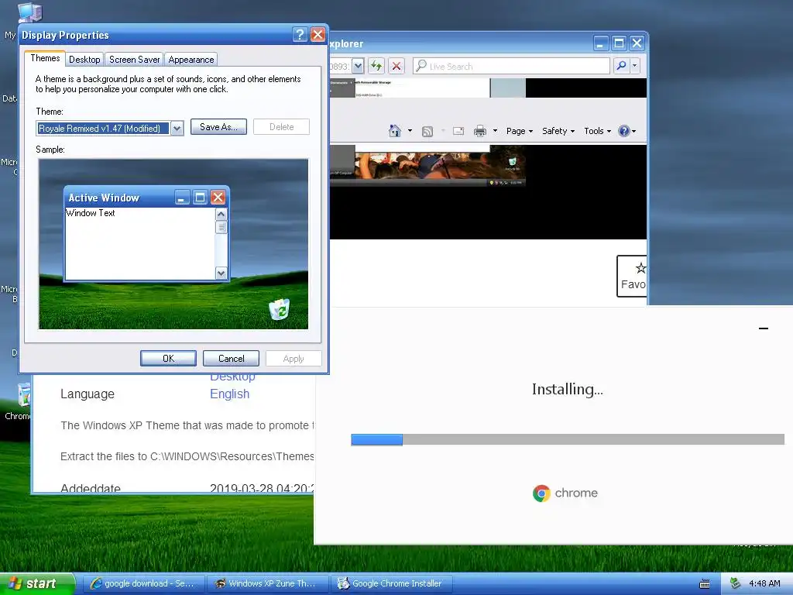Click the My Computer desktop icon
Screen dimensions: 793x595
(x=30, y=12)
